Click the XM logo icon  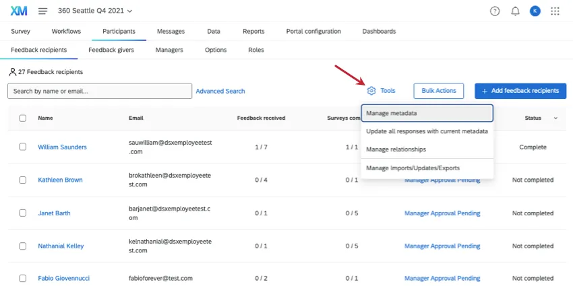coord(19,11)
